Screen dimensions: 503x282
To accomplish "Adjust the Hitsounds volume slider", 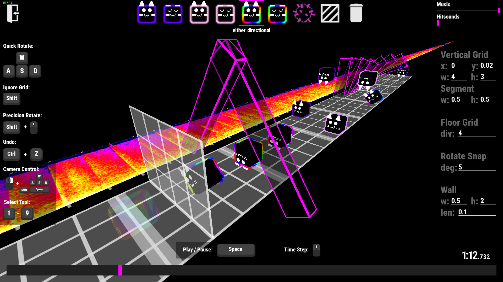I will 438,23.
